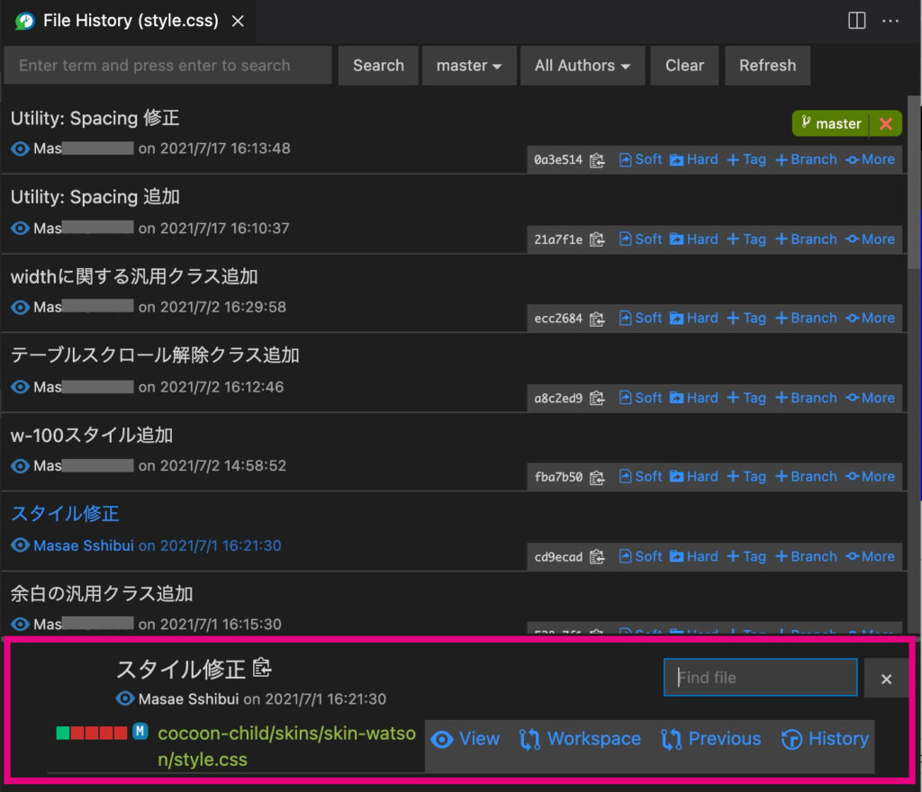The image size is (922, 792).
Task: Expand More options for commit 21a7f1e
Action: (x=870, y=239)
